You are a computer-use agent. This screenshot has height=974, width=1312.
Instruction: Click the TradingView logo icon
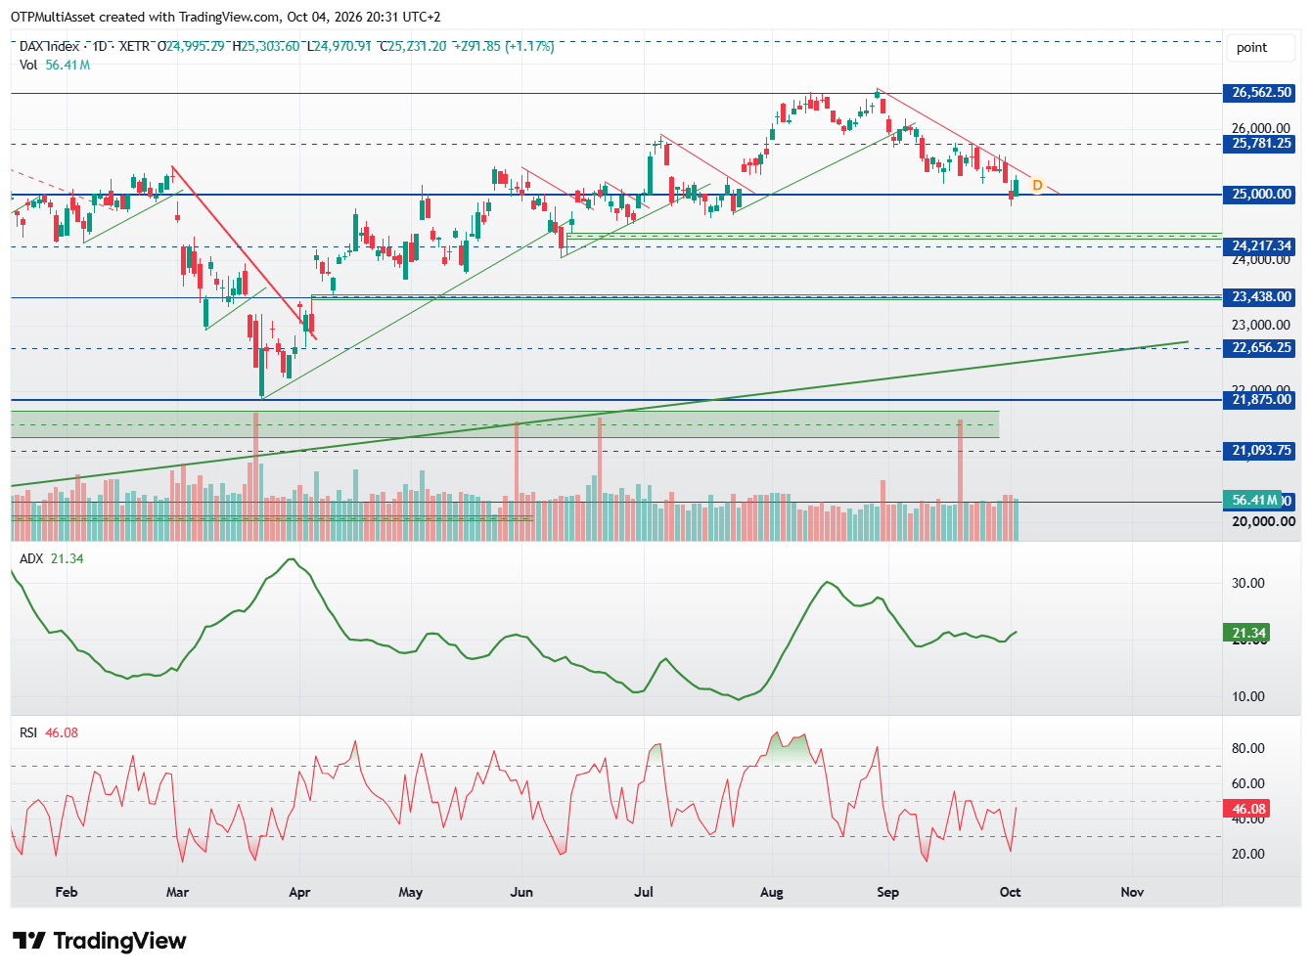[29, 941]
